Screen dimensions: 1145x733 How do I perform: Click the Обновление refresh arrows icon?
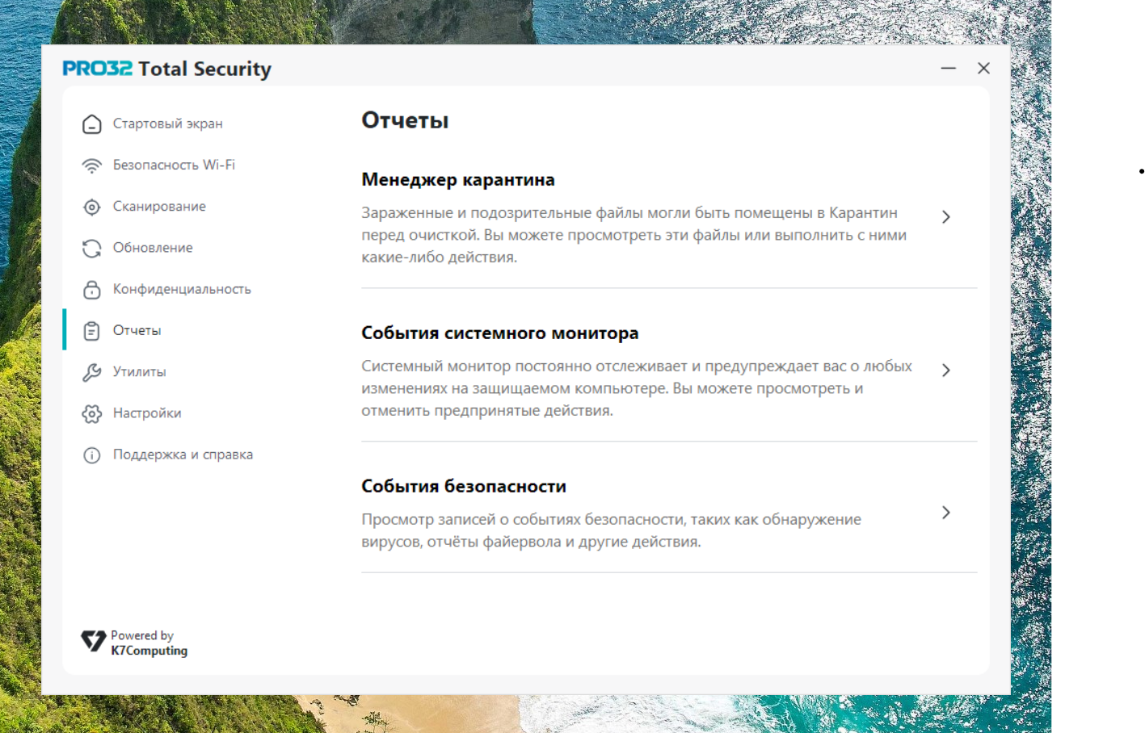click(92, 249)
